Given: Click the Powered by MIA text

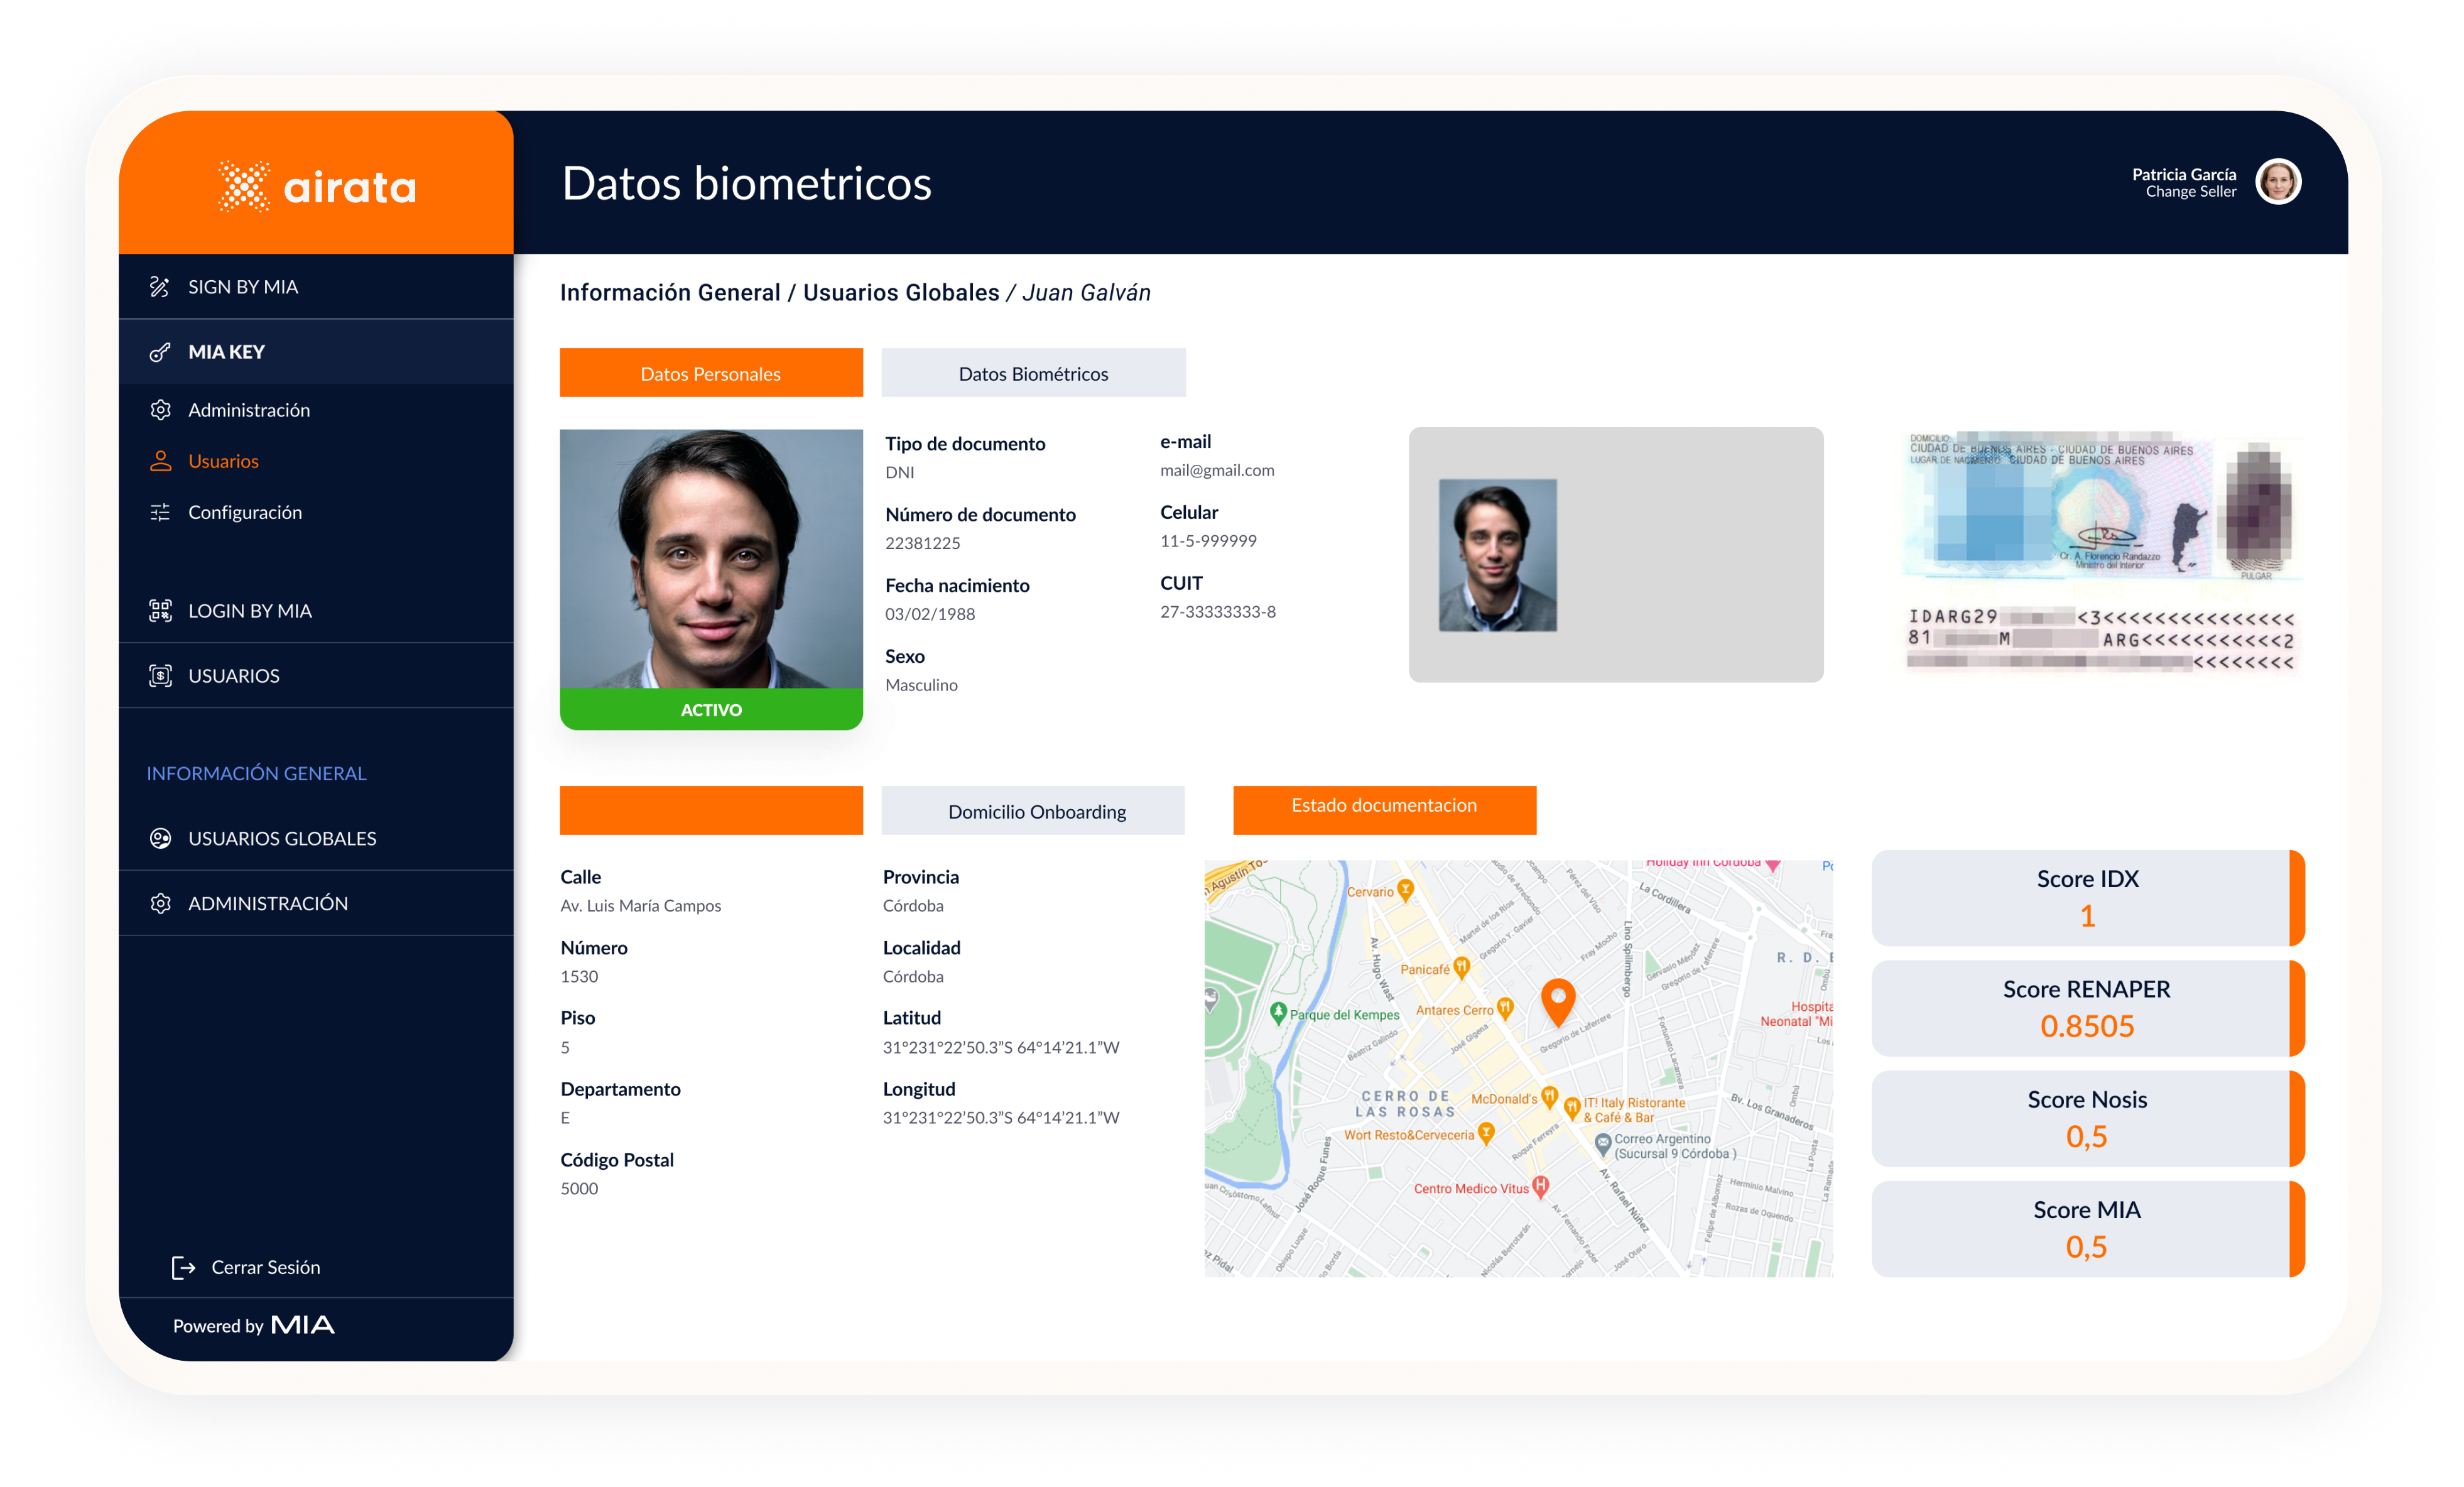Looking at the screenshot, I should click(254, 1326).
